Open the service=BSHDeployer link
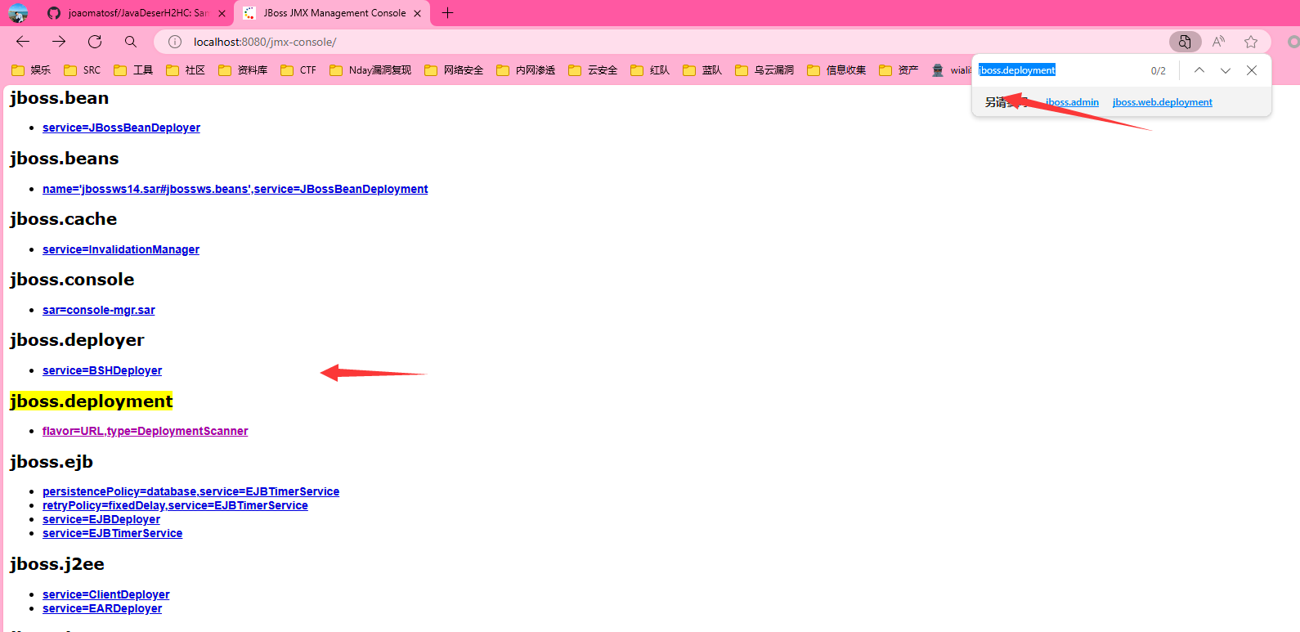 102,370
